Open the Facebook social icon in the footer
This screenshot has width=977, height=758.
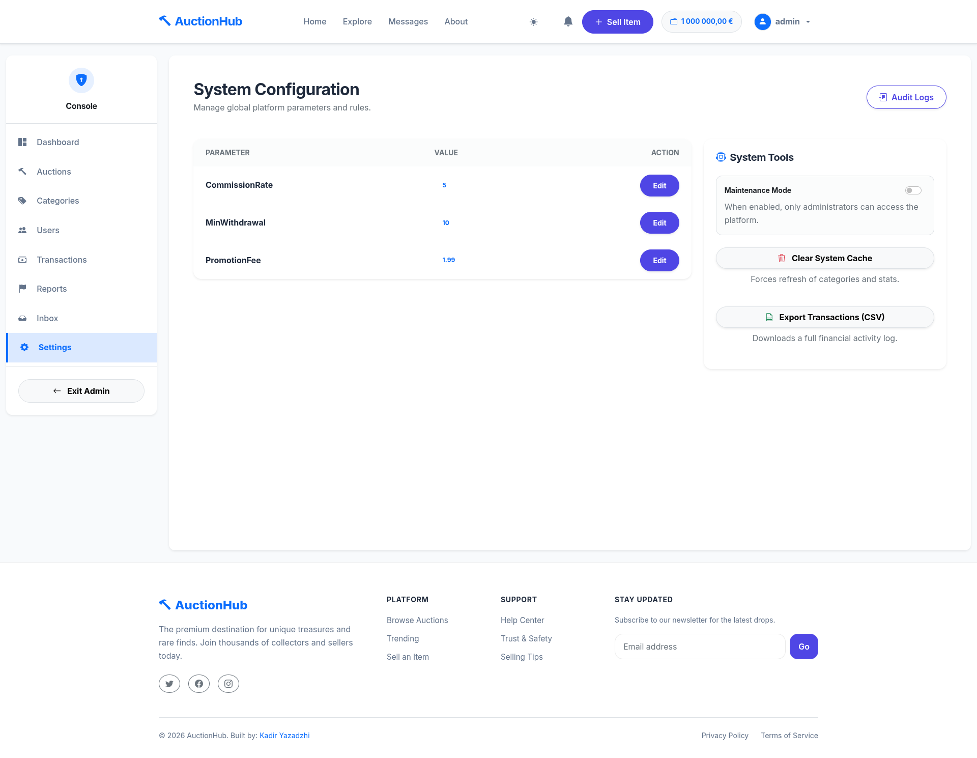pyautogui.click(x=199, y=684)
